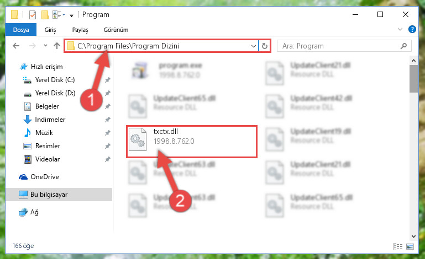Switch to details view layout
Image resolution: width=425 pixels, height=259 pixels.
point(398,246)
